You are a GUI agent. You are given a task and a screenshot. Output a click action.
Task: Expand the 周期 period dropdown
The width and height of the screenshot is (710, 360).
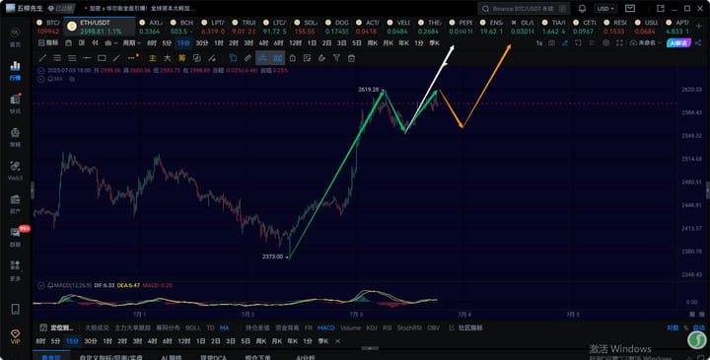[132, 43]
